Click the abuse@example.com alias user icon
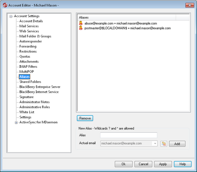The image size is (197, 172). [81, 23]
